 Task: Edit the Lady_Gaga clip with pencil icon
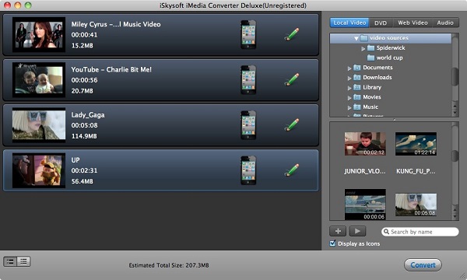point(292,124)
